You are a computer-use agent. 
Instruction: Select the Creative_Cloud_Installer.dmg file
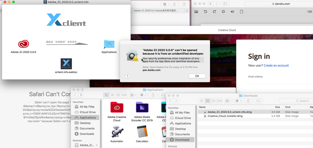tap(255, 116)
